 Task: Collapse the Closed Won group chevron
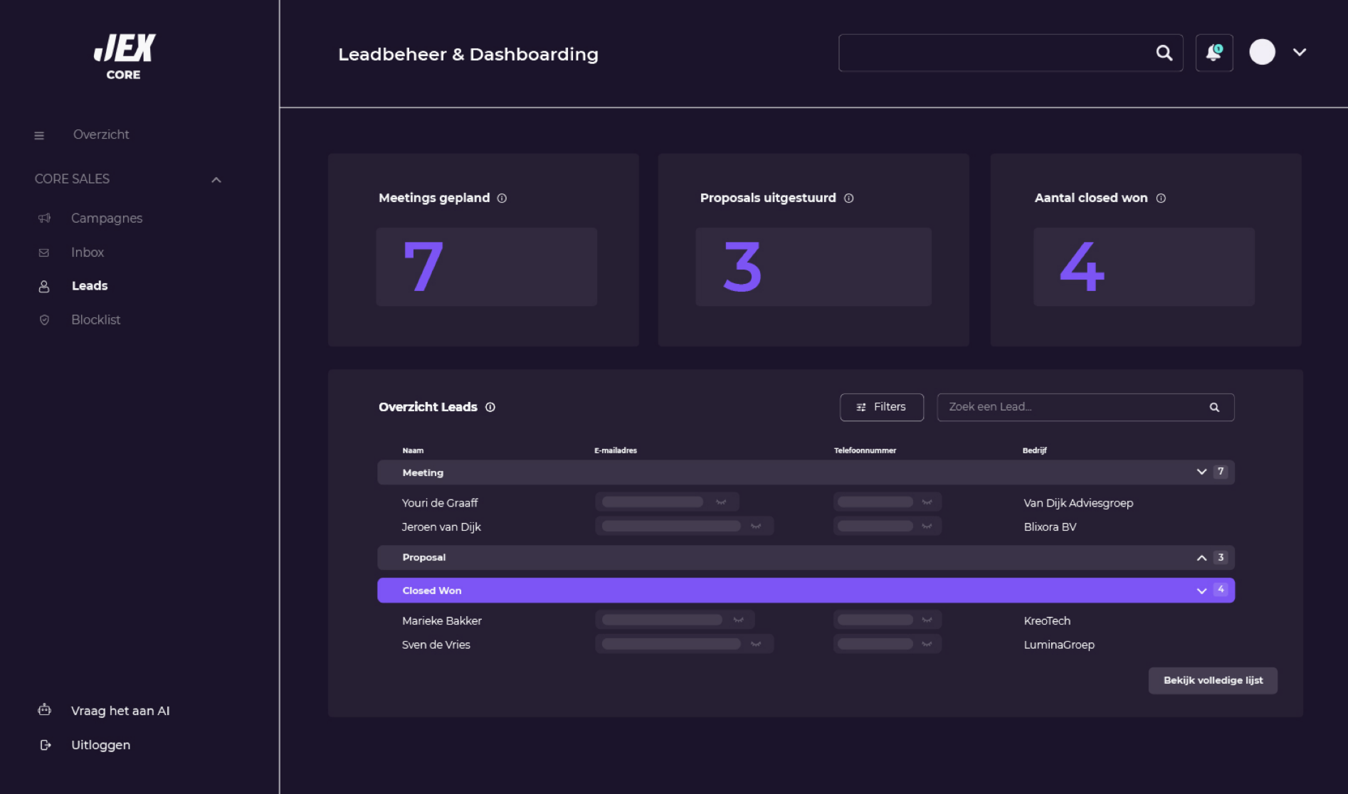click(1201, 591)
